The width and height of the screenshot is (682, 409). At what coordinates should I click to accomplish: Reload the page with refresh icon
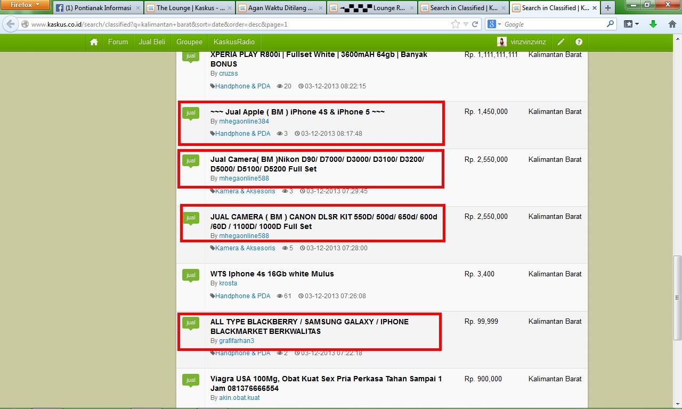[x=475, y=24]
